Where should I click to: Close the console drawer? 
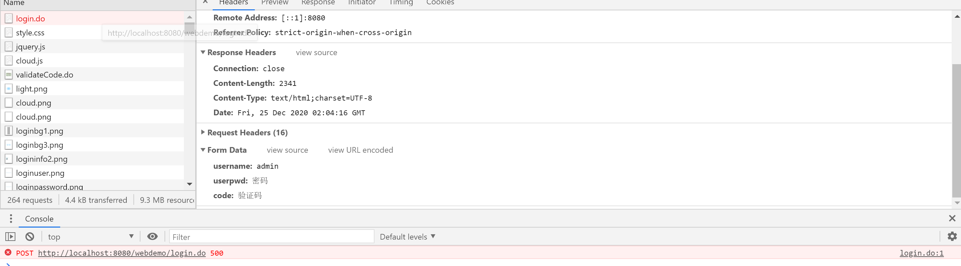coord(952,218)
